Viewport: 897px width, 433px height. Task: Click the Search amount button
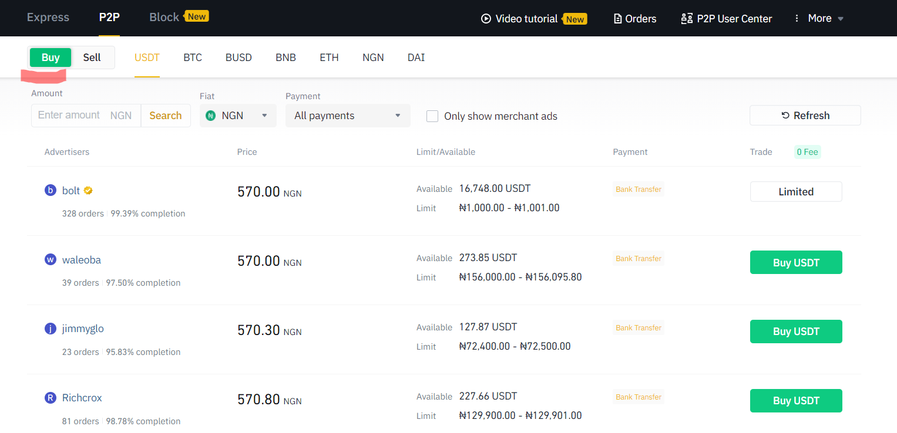[x=166, y=116]
